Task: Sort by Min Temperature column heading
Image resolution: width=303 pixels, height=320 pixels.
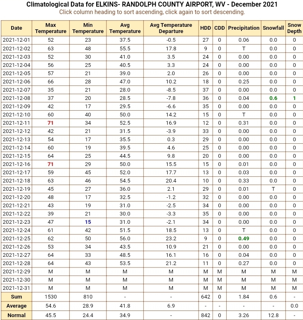Action: pos(88,28)
